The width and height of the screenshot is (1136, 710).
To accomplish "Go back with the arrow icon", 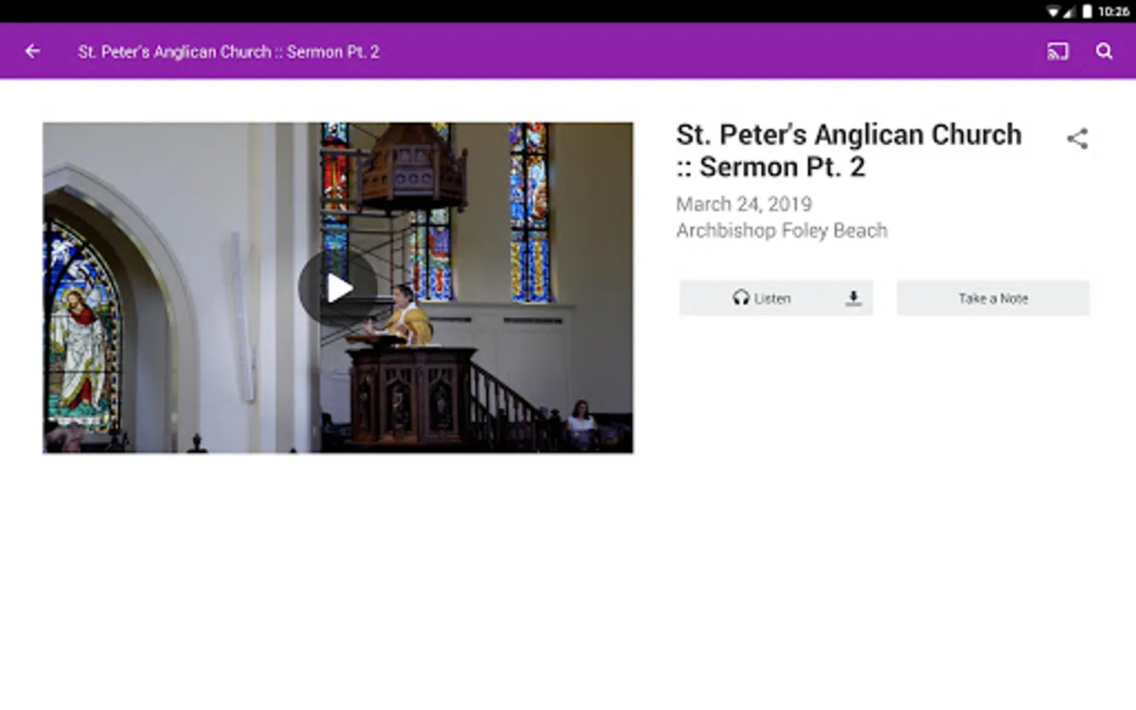I will [32, 51].
